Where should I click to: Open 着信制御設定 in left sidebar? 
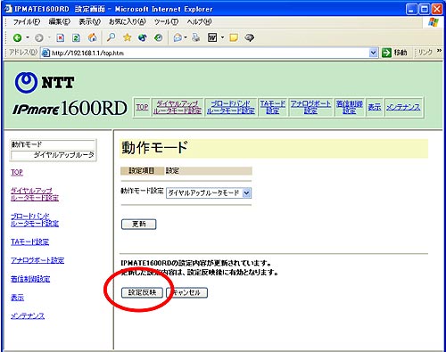click(30, 279)
